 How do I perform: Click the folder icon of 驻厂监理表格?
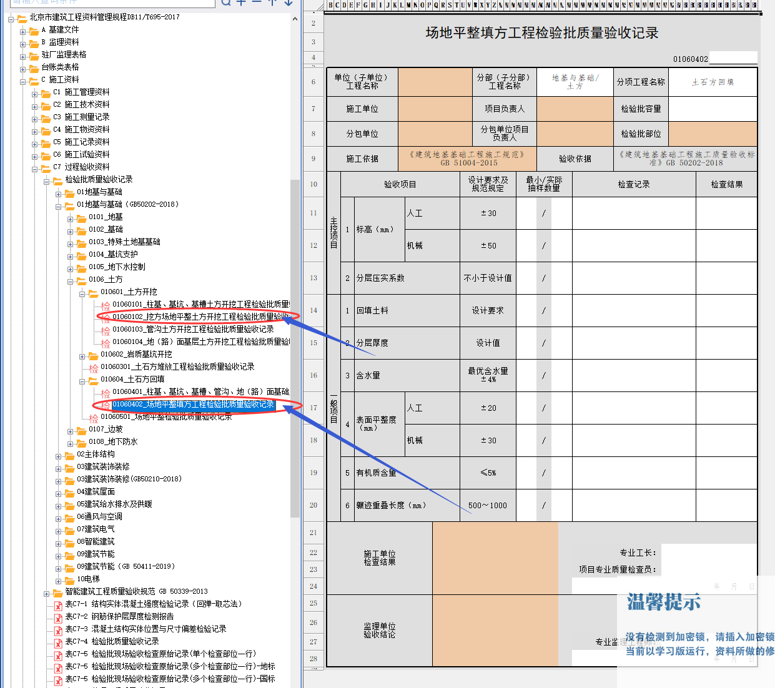tap(34, 56)
